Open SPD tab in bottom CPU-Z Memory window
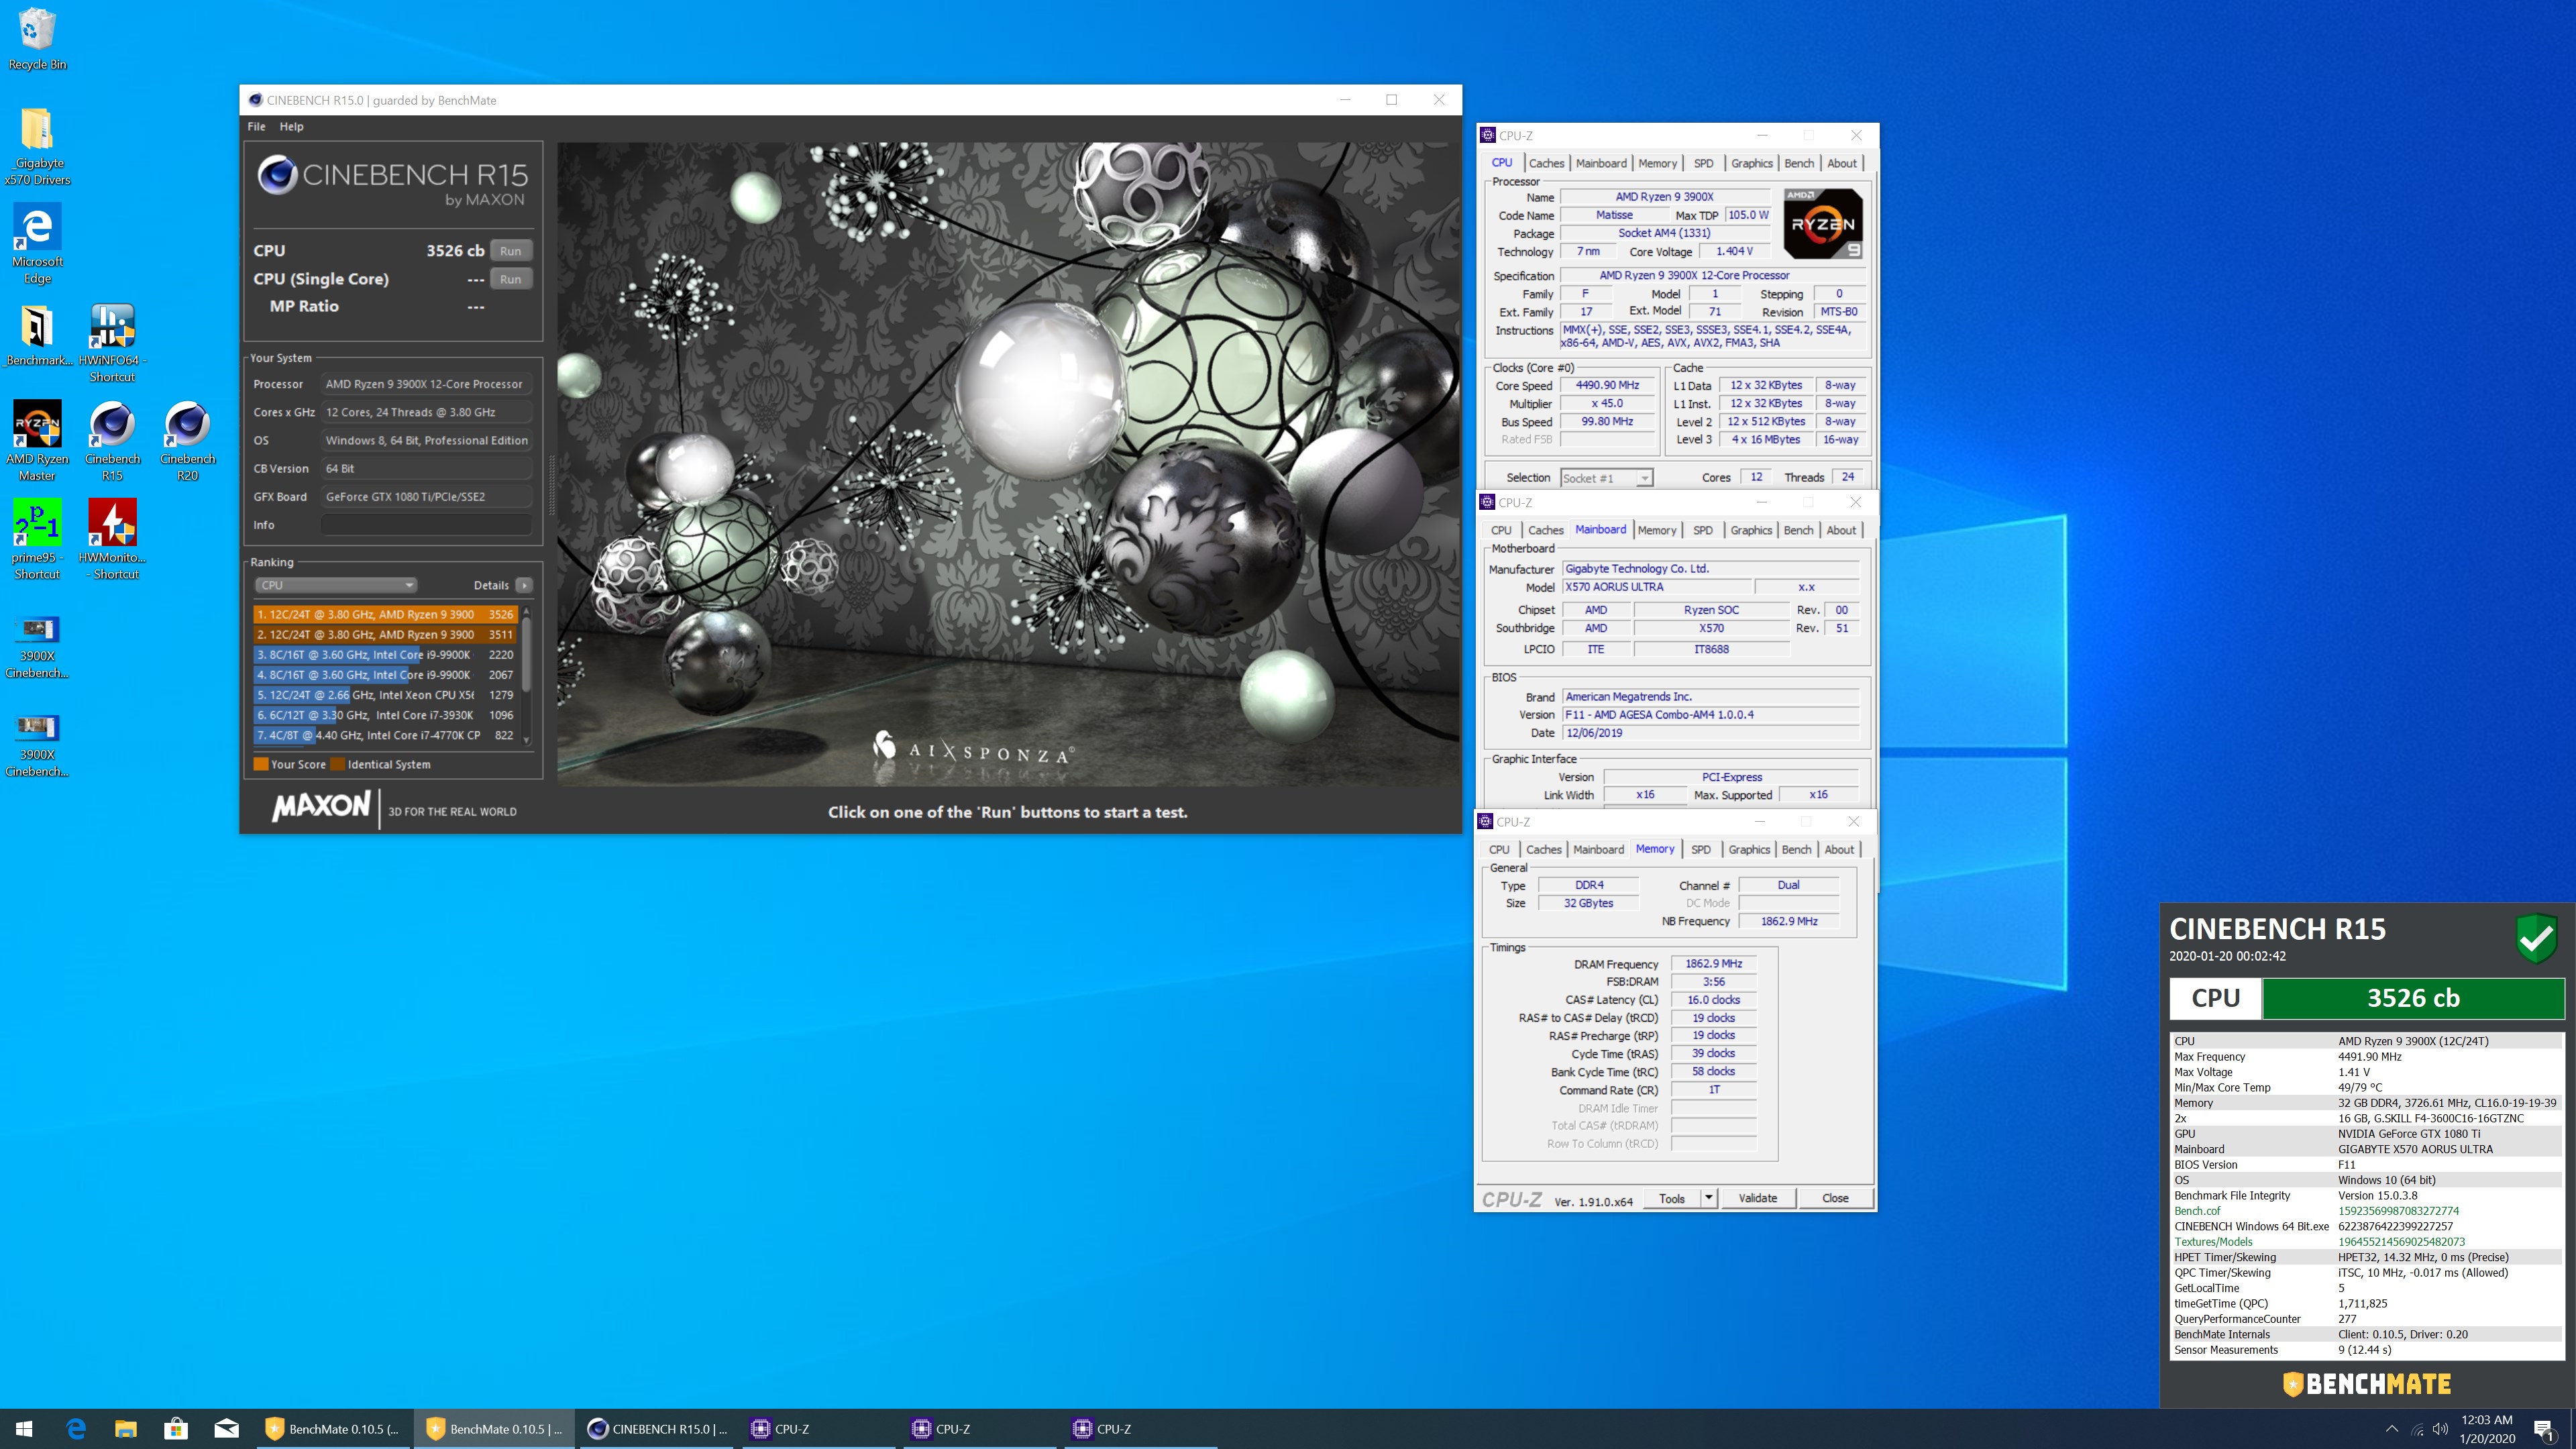 [x=1700, y=849]
